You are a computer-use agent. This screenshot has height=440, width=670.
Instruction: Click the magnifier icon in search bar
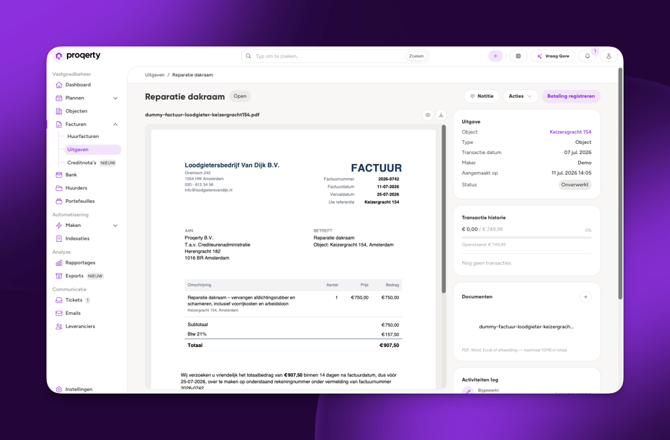pyautogui.click(x=249, y=56)
